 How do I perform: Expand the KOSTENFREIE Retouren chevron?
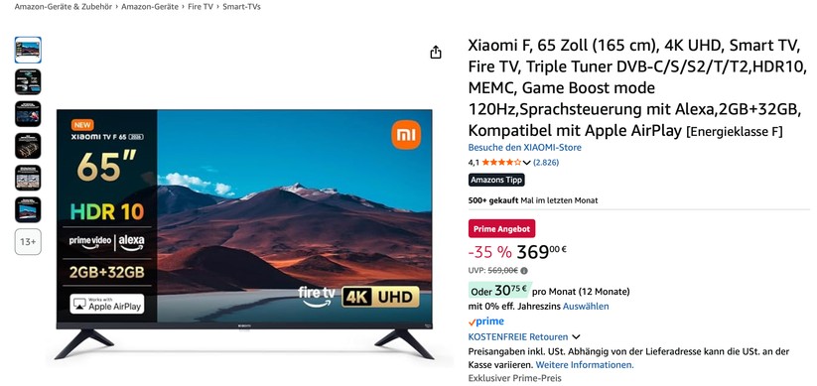coord(576,337)
